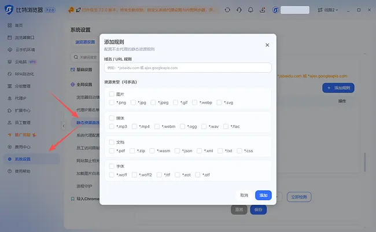Enable the *.pdf checkbox

(112, 150)
